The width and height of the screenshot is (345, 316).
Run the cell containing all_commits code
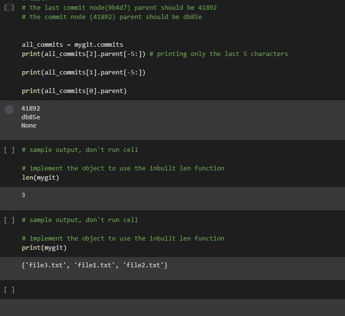coord(9,8)
